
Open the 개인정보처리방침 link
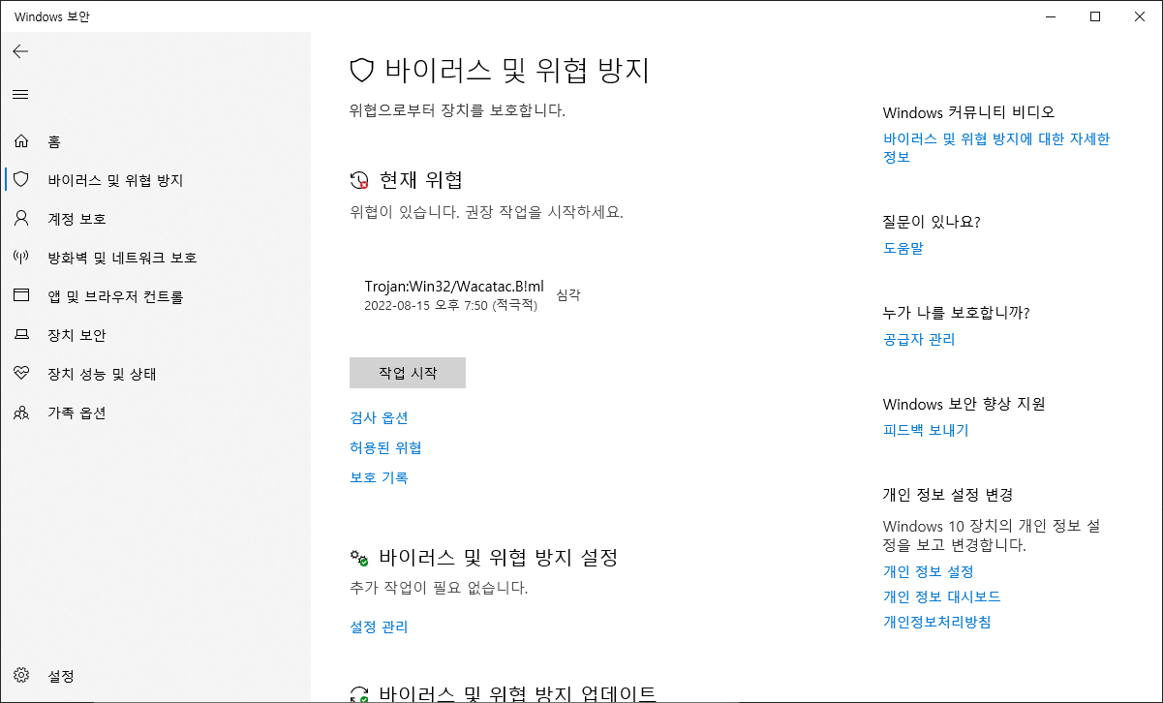937,623
